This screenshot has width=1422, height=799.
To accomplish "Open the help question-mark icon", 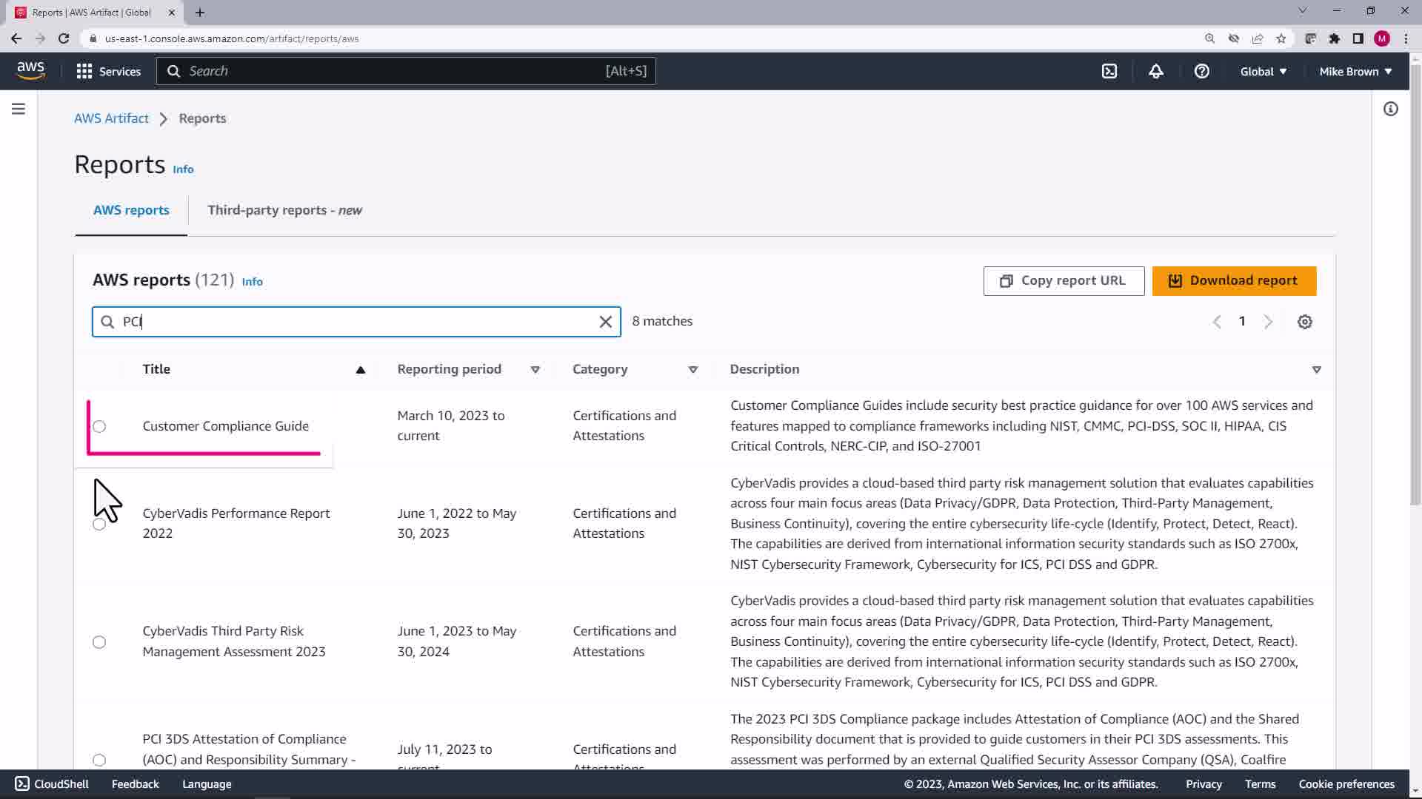I will (1201, 71).
